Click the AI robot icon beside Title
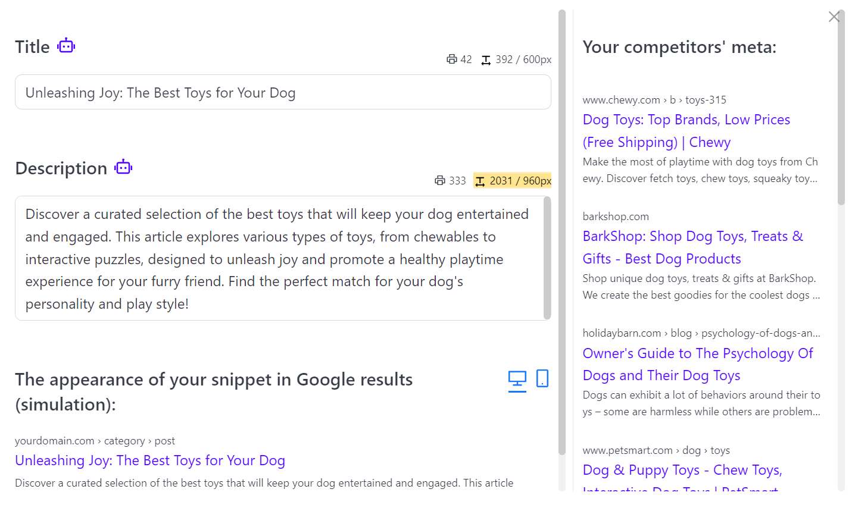Screen dimensions: 855x511 point(66,46)
